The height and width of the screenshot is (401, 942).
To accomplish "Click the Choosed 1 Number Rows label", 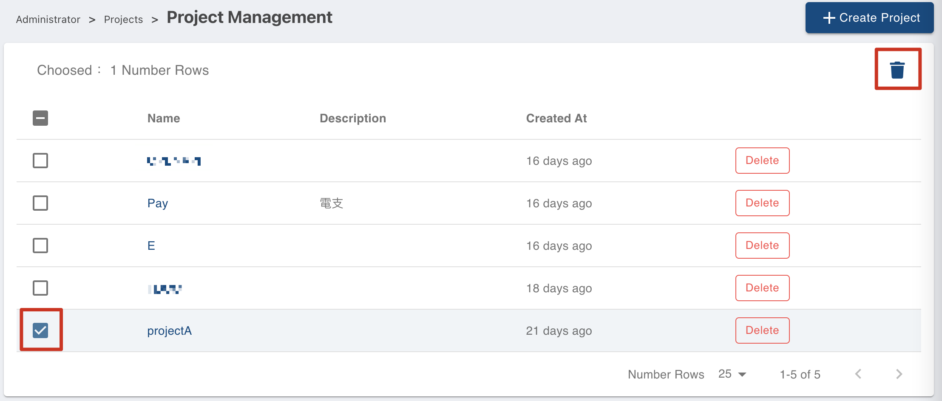I will click(123, 70).
